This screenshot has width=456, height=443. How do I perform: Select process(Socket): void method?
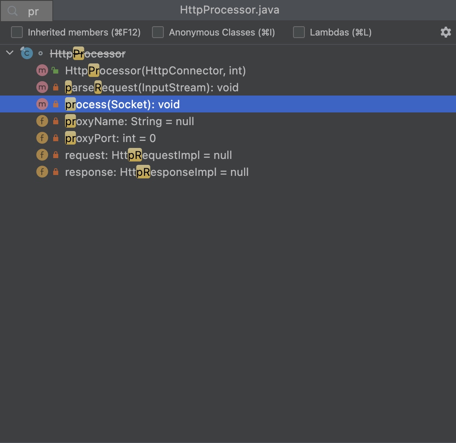coord(122,104)
